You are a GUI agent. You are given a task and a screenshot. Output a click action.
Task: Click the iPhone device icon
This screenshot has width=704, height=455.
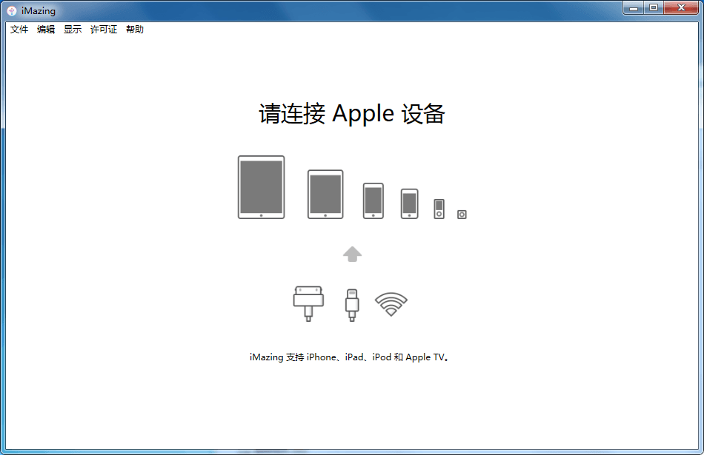pyautogui.click(x=372, y=200)
